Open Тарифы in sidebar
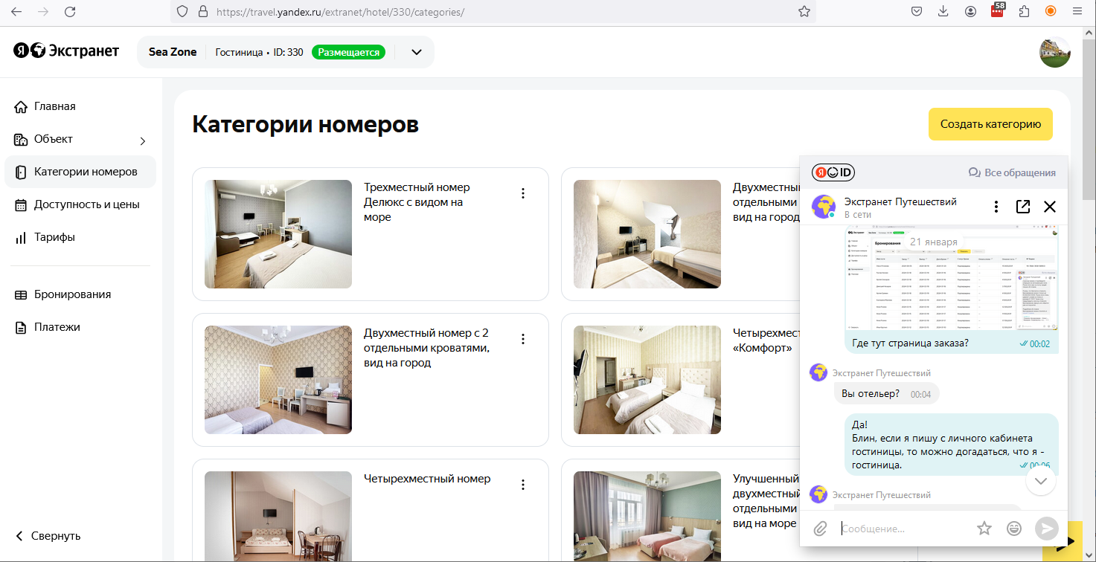1096x562 pixels. point(80,237)
